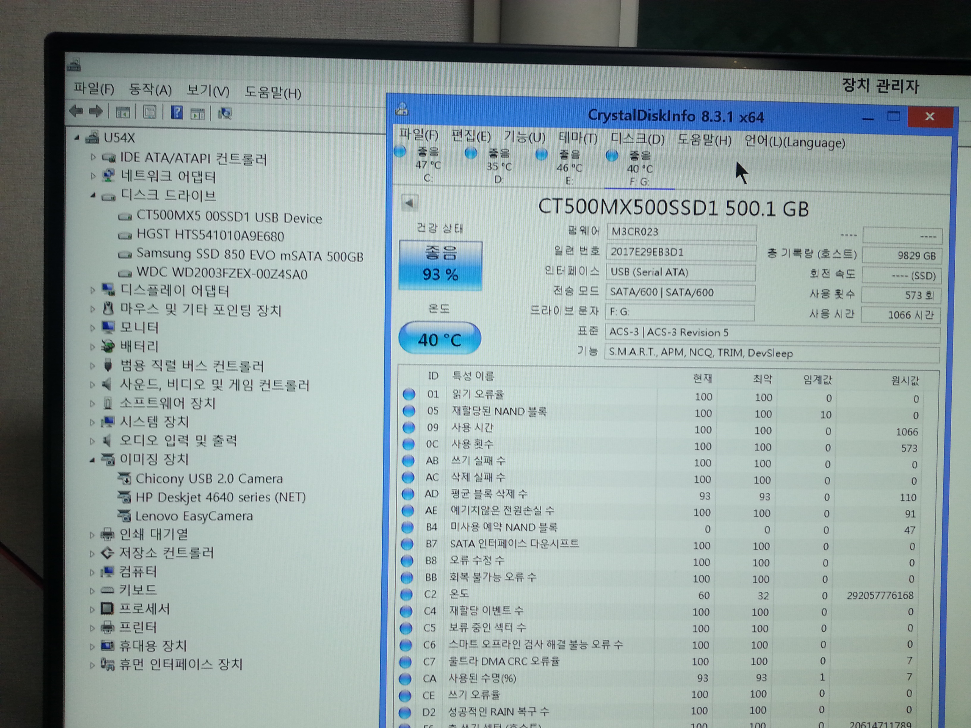Select WDC WD2003FZEX-00Z4SA0 disk
The width and height of the screenshot is (971, 728).
pyautogui.click(x=222, y=273)
